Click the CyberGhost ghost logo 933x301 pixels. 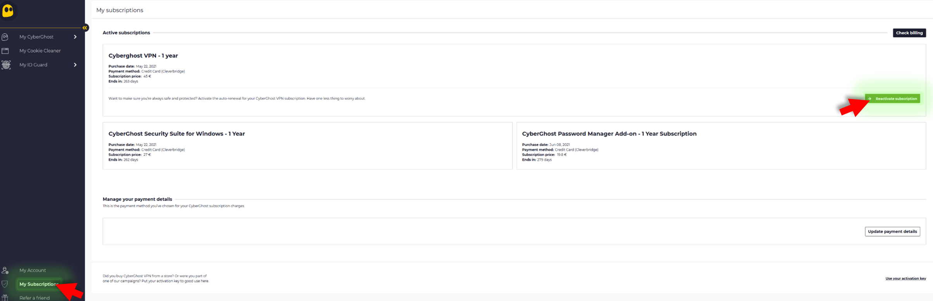pos(8,10)
